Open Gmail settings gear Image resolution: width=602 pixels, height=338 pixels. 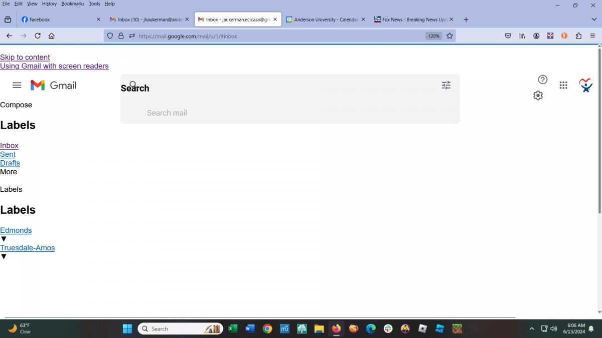538,96
